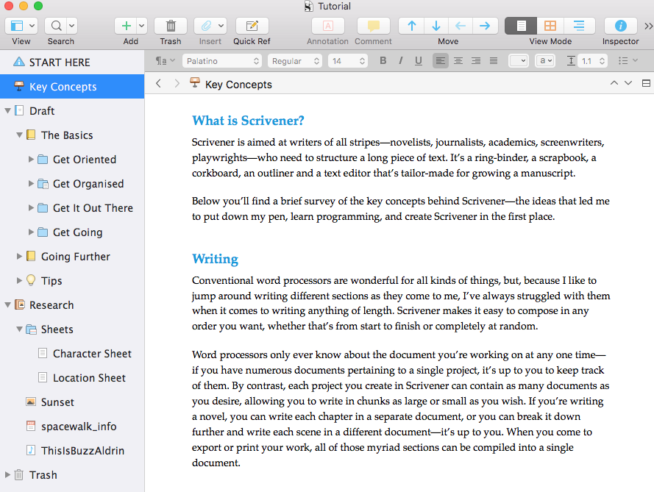
Task: Center align the text
Action: (458, 61)
